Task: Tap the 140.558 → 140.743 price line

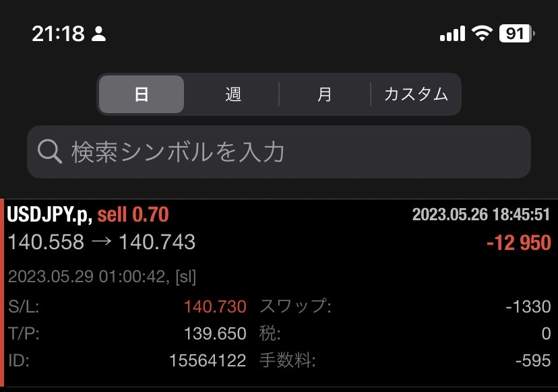Action: tap(101, 242)
